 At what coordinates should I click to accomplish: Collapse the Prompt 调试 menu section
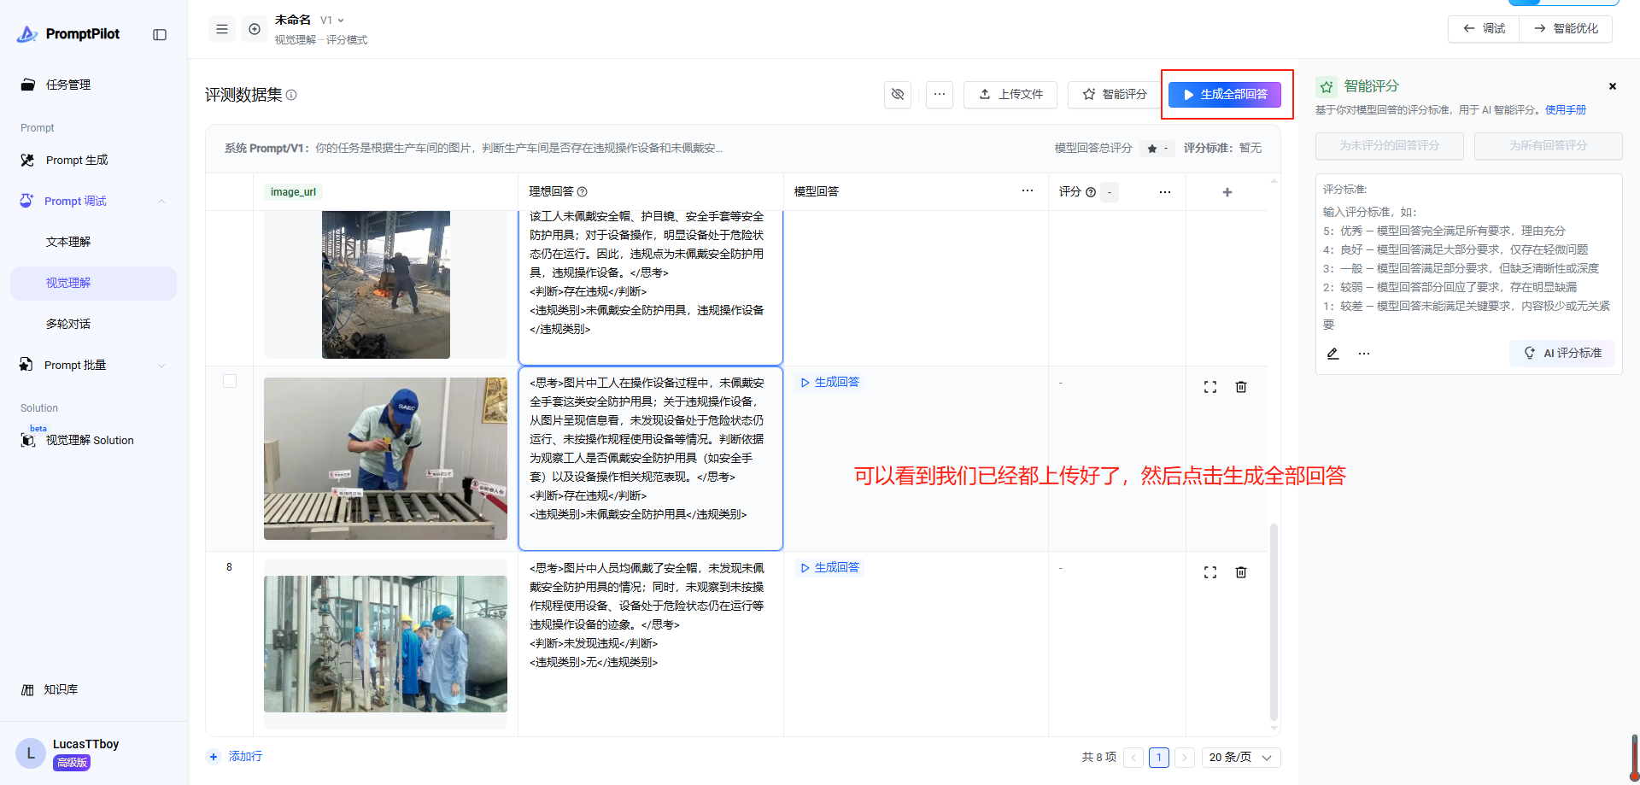pyautogui.click(x=161, y=202)
